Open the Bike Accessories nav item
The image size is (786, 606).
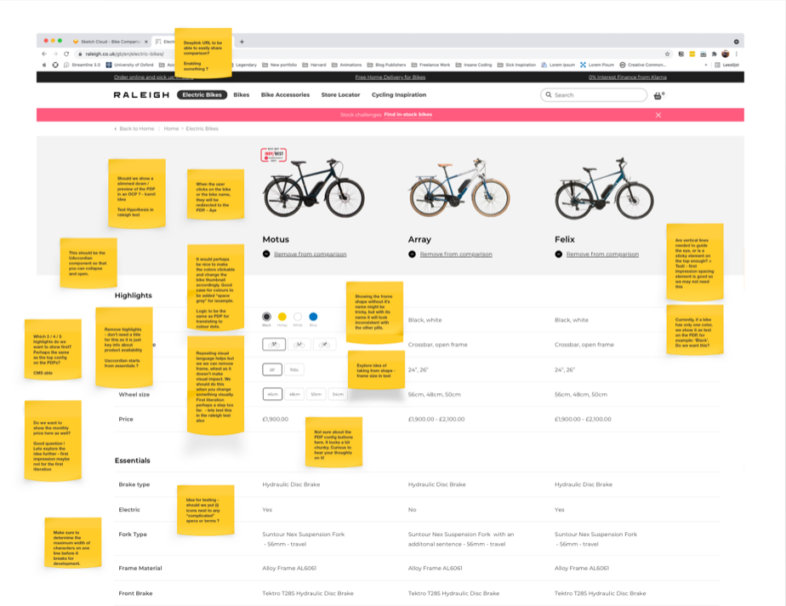285,94
